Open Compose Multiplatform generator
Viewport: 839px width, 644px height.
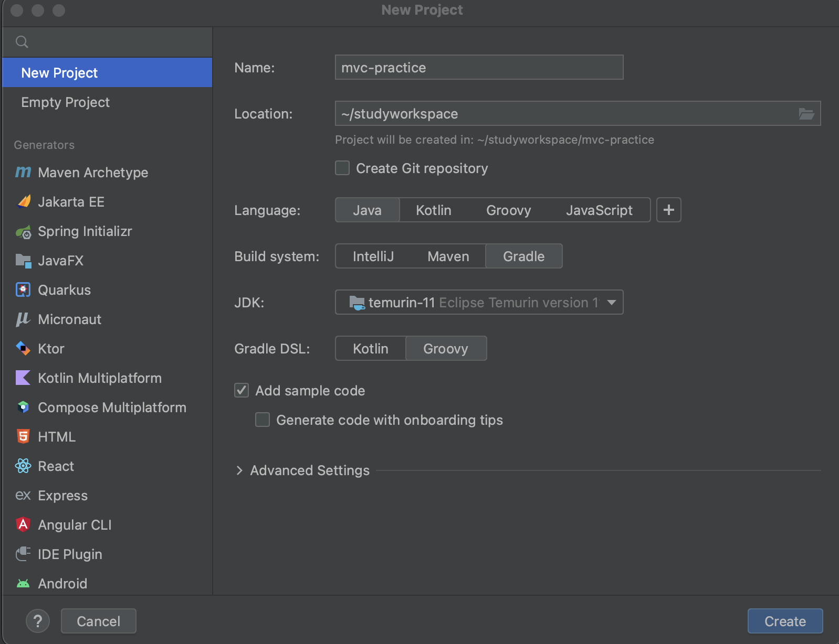point(107,407)
